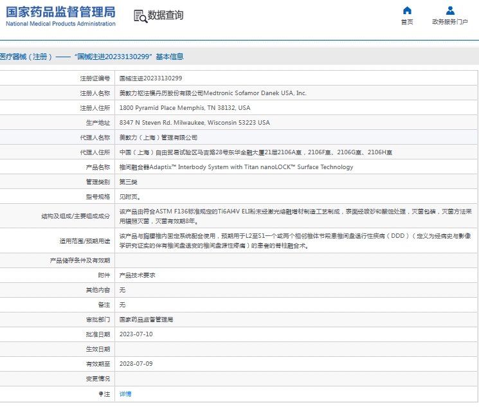Click the bullet icon beside 注
Image resolution: width=479 pixels, height=407 pixels.
click(x=100, y=394)
